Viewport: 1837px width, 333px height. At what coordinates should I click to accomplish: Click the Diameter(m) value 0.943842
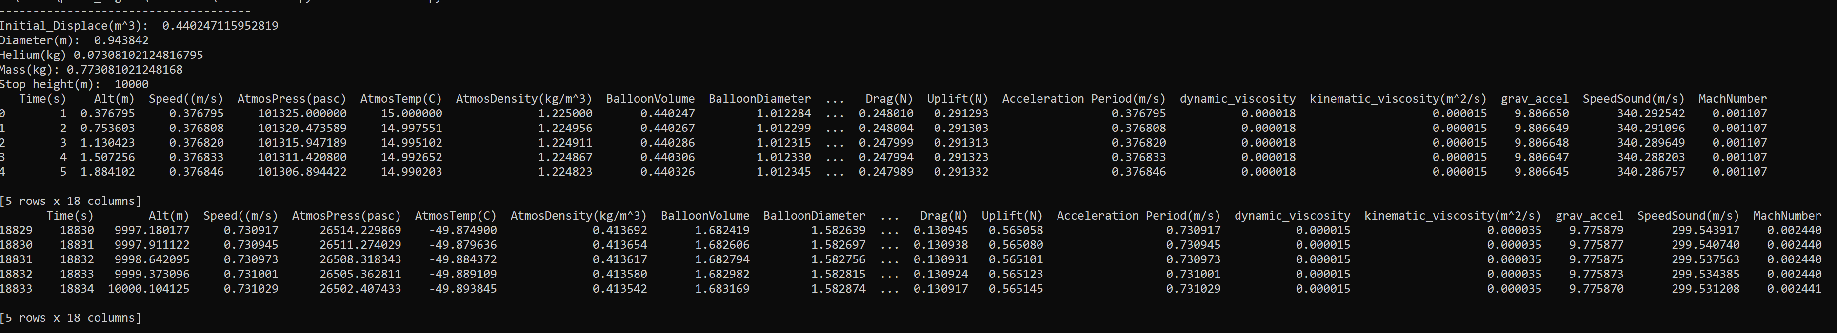pyautogui.click(x=121, y=40)
